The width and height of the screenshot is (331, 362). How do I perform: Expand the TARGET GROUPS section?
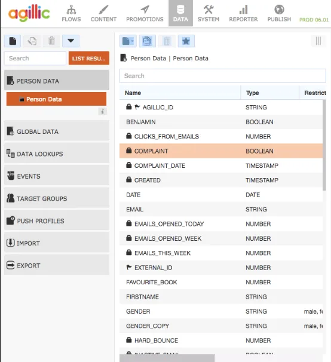pos(57,198)
